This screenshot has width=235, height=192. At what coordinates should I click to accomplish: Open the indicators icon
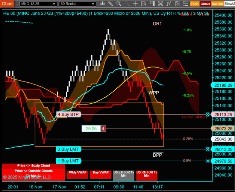(x=169, y=4)
